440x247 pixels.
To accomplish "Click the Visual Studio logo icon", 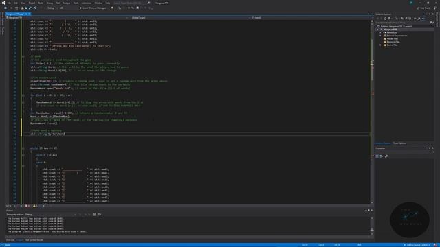I will (x=3, y=3).
